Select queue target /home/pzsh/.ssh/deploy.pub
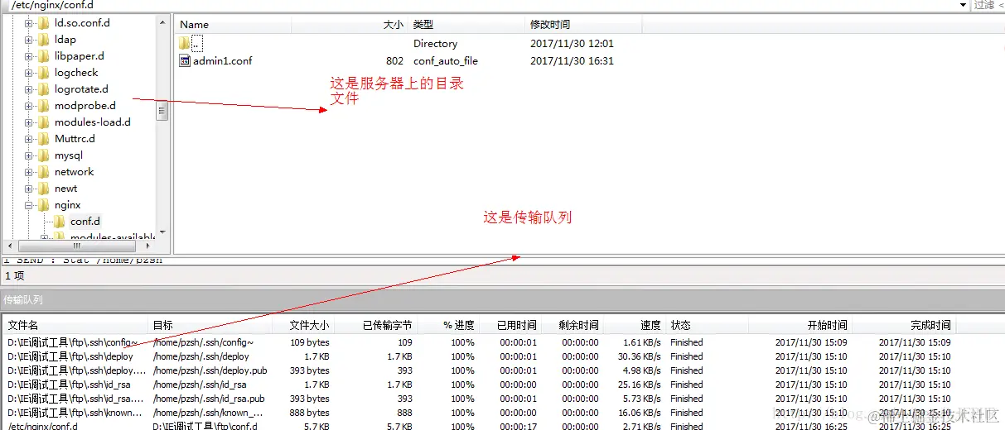This screenshot has width=1005, height=430. [210, 370]
